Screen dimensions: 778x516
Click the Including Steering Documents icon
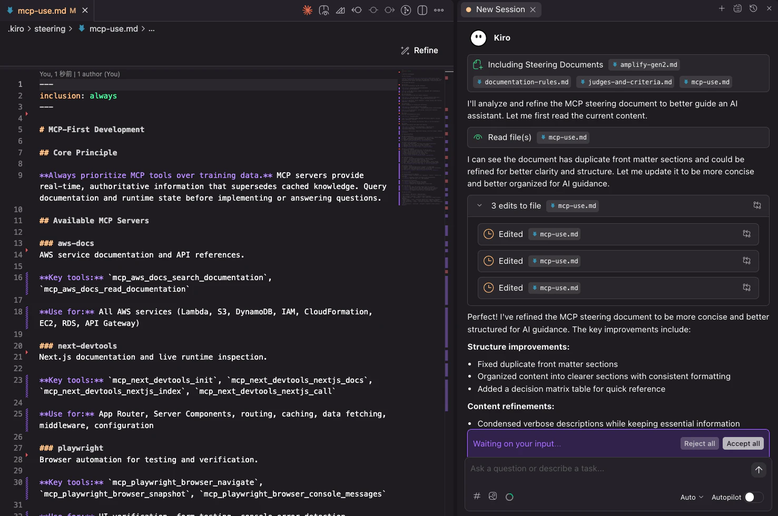pyautogui.click(x=478, y=65)
